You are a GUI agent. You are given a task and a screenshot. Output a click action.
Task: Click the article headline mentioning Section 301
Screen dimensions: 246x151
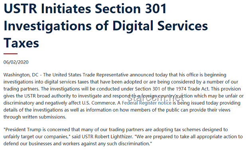pyautogui.click(x=106, y=26)
